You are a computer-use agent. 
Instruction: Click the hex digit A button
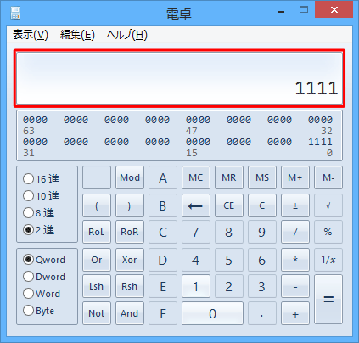tap(163, 177)
